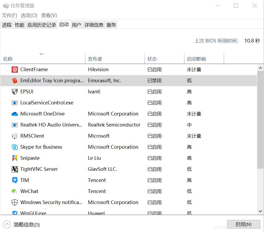Sort by the 状态 column header
264x232 pixels.
164,58
